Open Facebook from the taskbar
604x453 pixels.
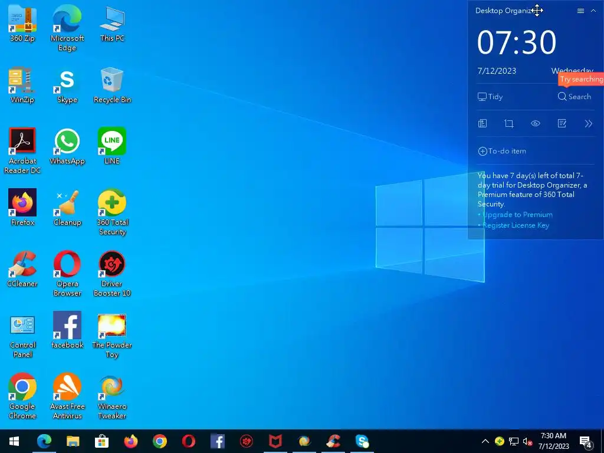[x=217, y=441]
